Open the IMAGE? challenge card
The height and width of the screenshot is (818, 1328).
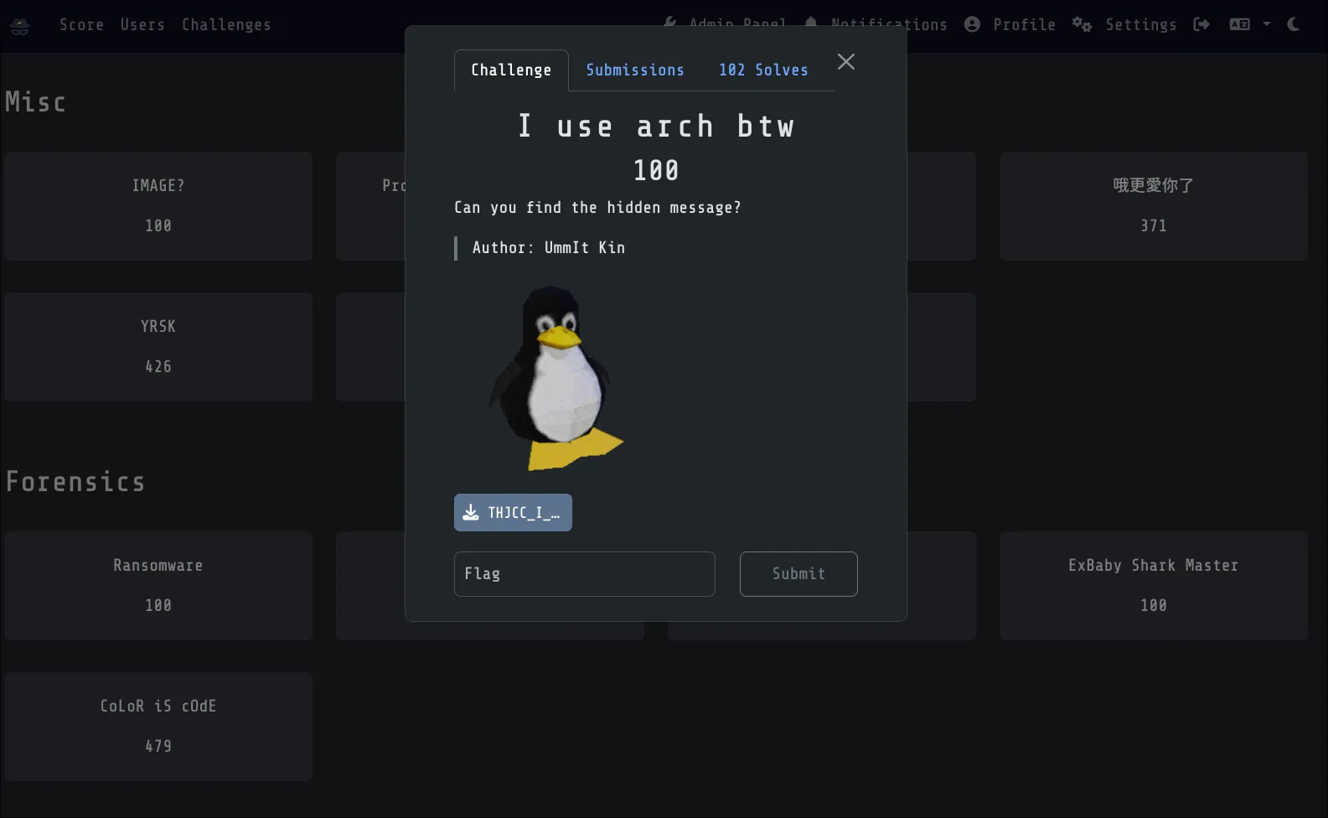click(x=158, y=205)
